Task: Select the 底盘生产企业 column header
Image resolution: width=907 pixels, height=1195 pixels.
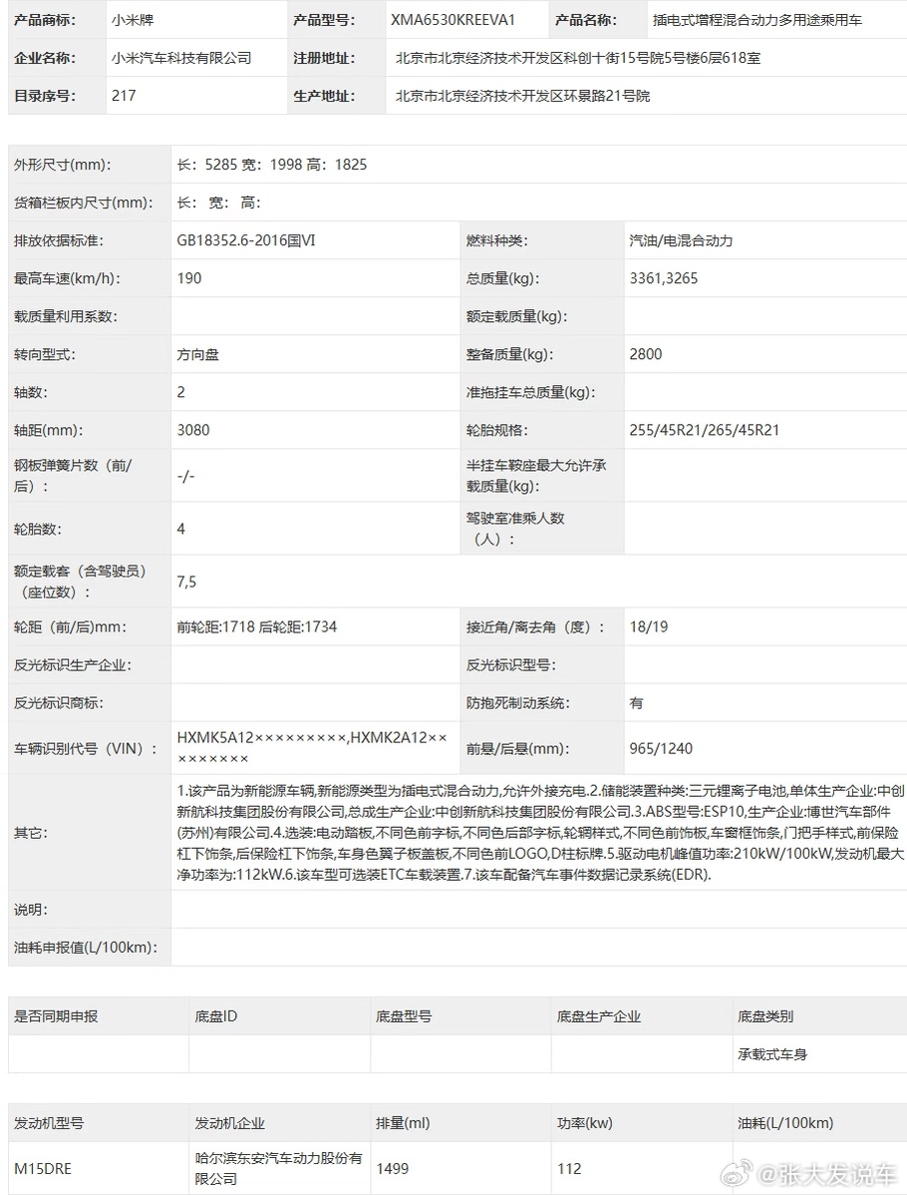Action: (x=599, y=1015)
